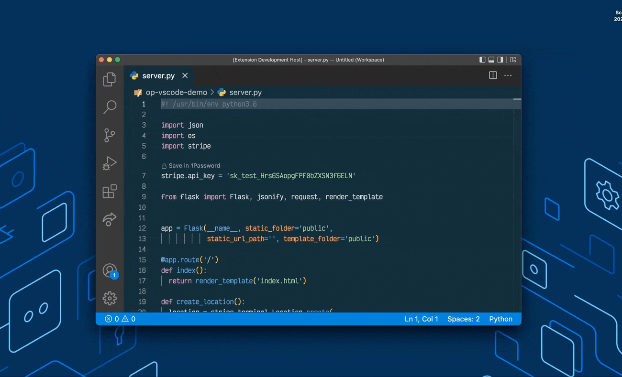Open the Accounts icon with notification badge
Screen dimensions: 622x377
(110, 270)
